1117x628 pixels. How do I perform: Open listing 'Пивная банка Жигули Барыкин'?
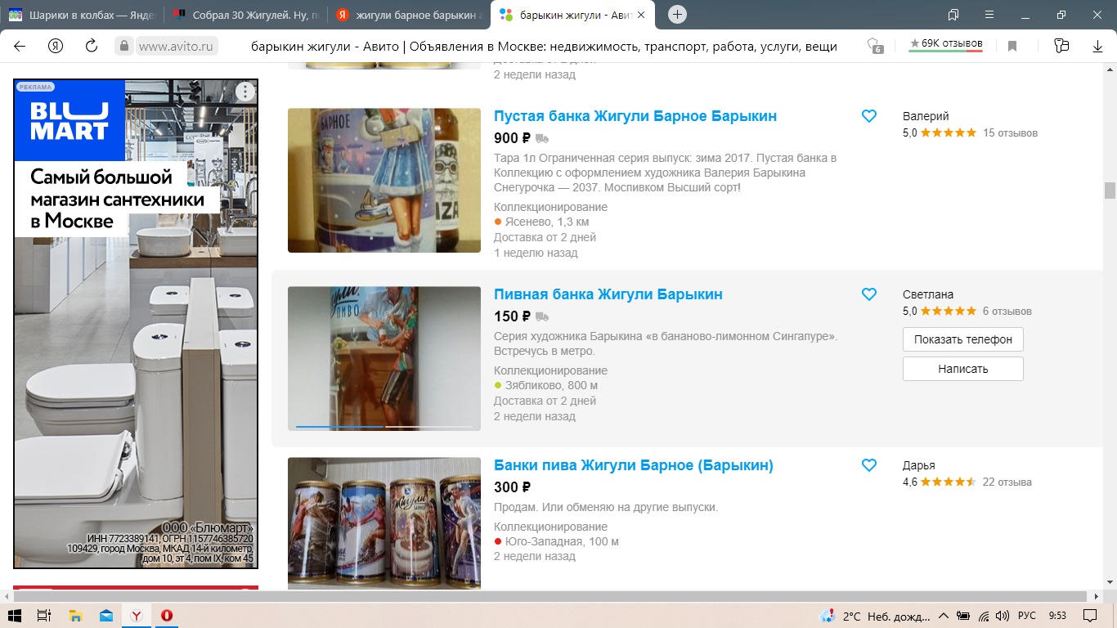coord(608,294)
